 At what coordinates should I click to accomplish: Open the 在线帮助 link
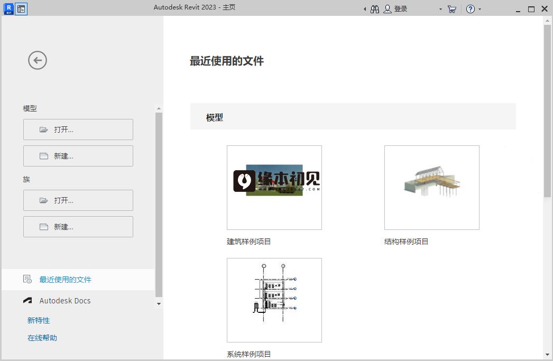tap(42, 338)
